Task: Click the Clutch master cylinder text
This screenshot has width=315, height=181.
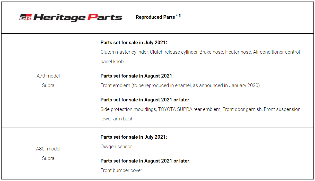Action: (x=124, y=52)
